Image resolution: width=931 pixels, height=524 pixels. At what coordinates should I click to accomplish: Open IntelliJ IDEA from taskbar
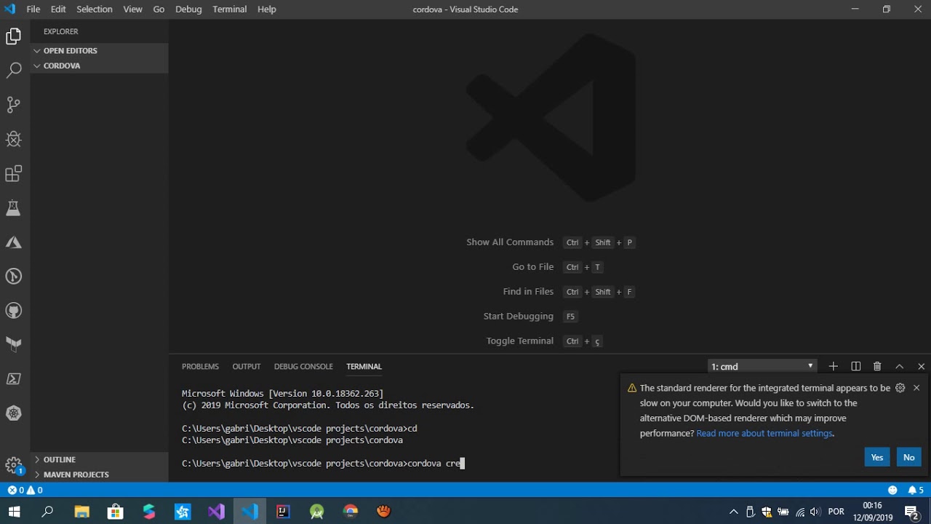[x=283, y=512]
